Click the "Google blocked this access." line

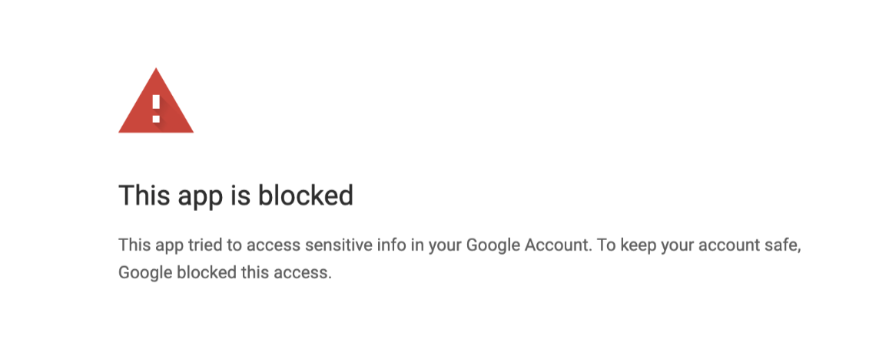point(224,273)
